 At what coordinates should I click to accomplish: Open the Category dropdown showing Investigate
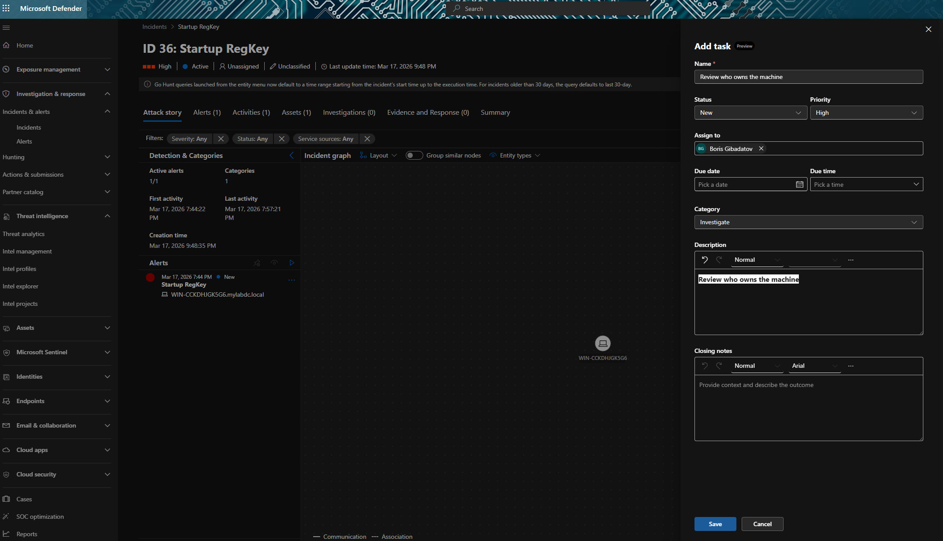(x=808, y=222)
